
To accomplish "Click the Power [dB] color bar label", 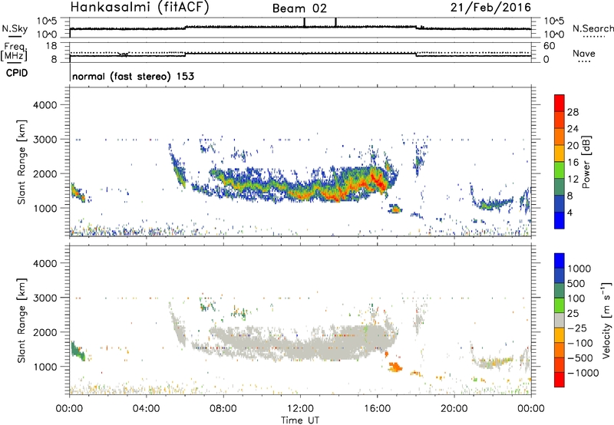I will click(586, 162).
